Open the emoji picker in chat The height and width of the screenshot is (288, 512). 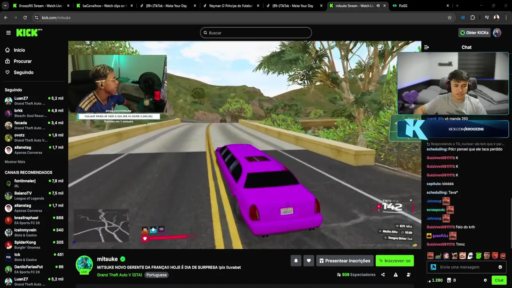click(x=500, y=267)
